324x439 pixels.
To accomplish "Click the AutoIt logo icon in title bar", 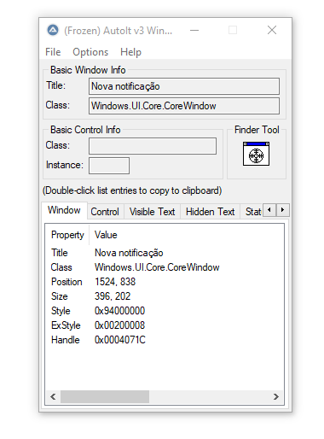I will pos(53,30).
